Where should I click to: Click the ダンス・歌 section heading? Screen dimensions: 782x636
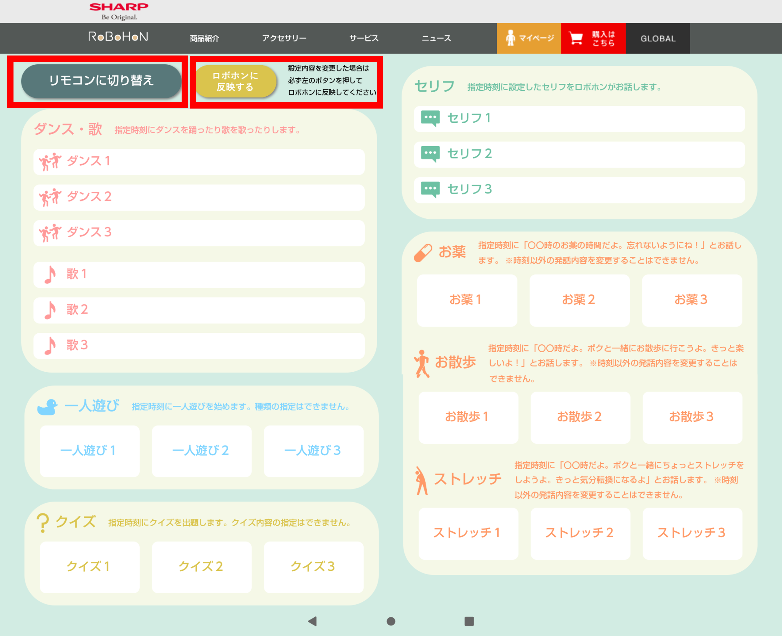pyautogui.click(x=68, y=130)
